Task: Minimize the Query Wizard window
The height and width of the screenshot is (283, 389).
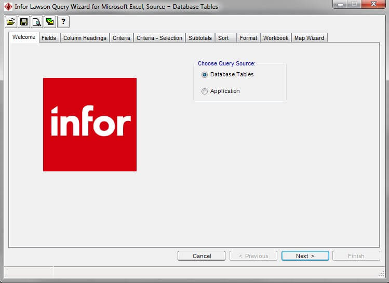Action: pos(340,4)
